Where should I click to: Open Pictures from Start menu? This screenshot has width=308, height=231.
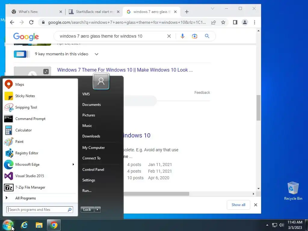89,115
